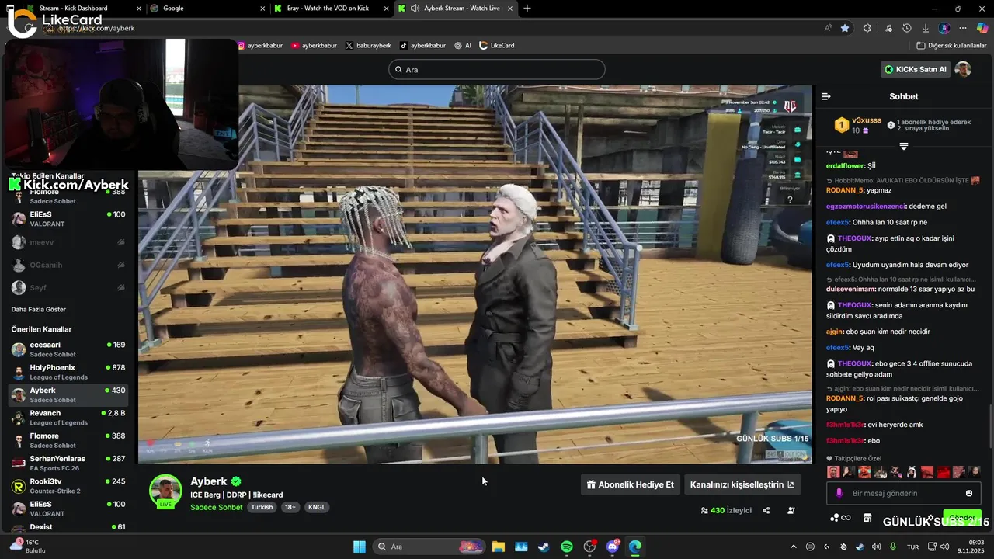Click KICKs Satın Al button
Image resolution: width=994 pixels, height=559 pixels.
tap(916, 69)
